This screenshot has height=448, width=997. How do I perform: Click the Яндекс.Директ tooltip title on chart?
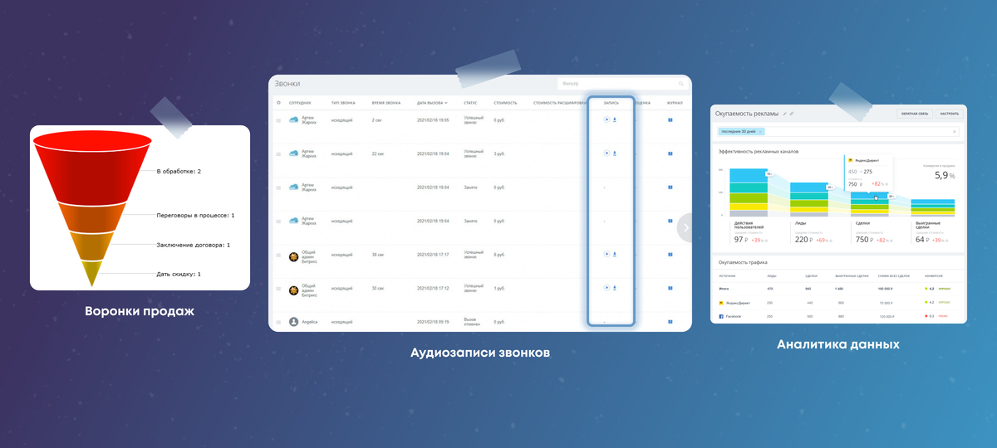[x=867, y=162]
